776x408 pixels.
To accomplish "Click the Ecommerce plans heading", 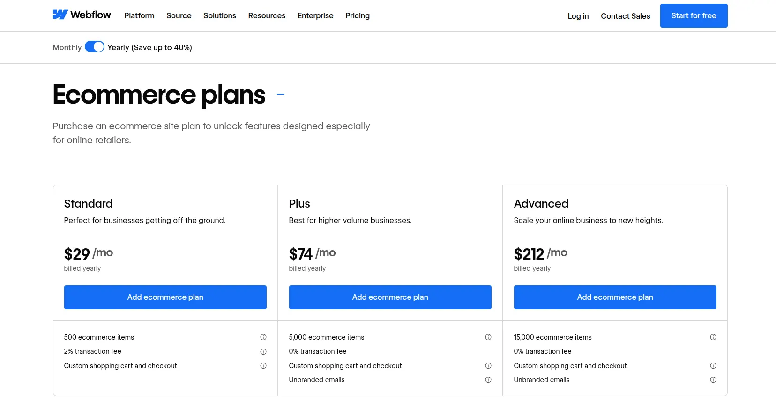I will click(159, 95).
